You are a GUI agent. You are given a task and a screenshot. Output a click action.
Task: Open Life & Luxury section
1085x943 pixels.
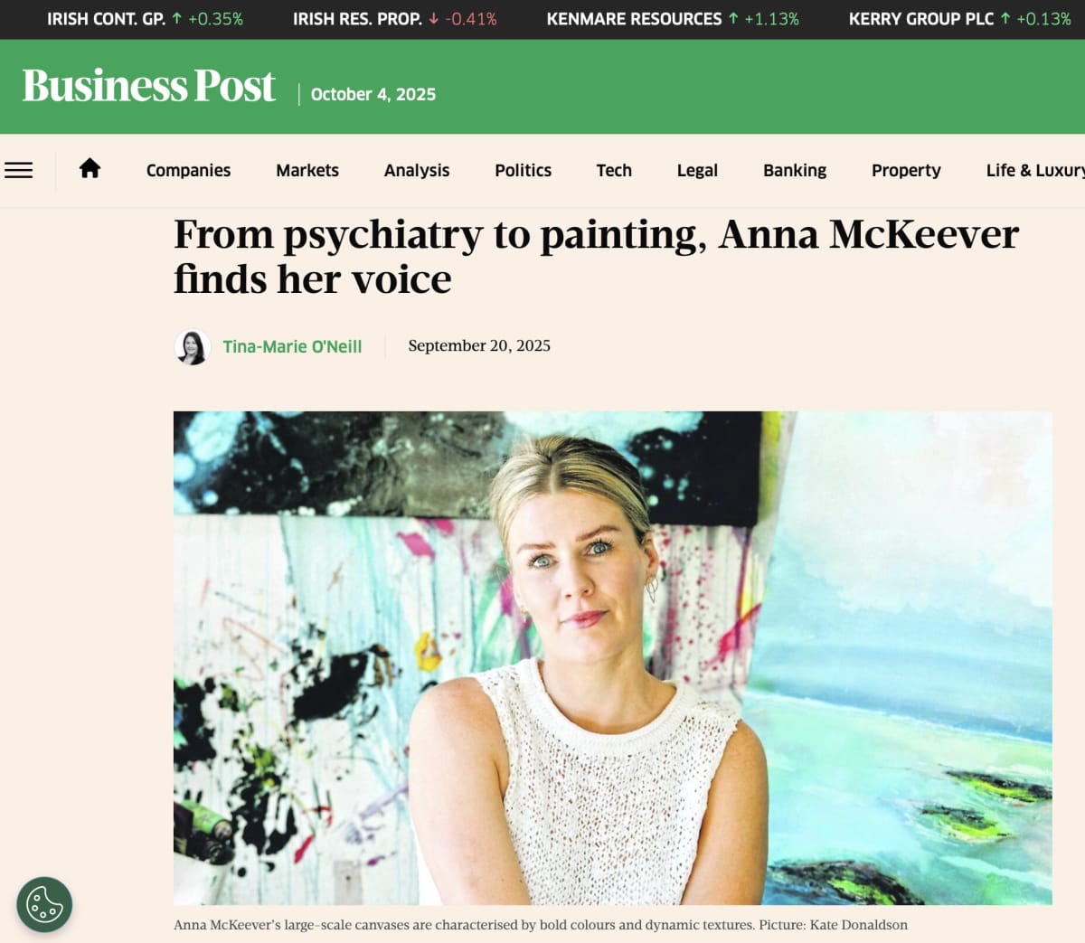1034,170
